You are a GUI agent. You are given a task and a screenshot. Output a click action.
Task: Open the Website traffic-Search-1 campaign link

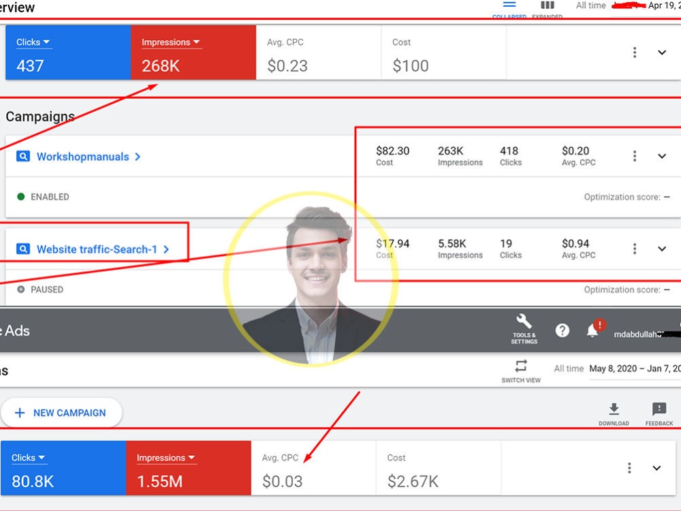point(103,249)
